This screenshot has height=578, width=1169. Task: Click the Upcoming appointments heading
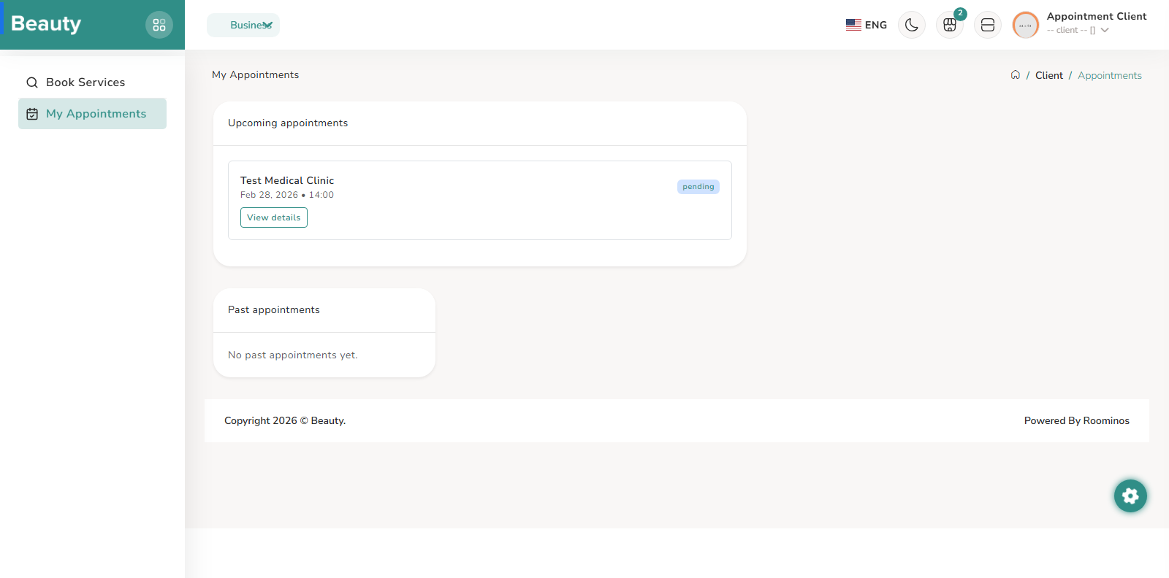(288, 123)
